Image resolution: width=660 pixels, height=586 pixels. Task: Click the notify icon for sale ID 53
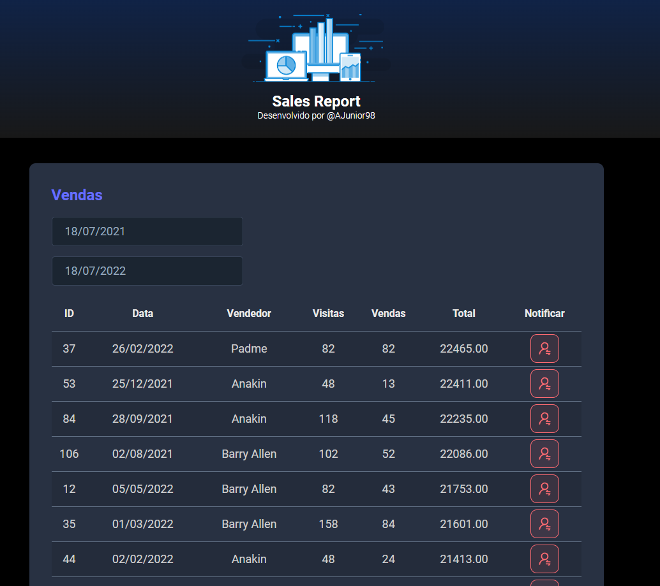(544, 383)
